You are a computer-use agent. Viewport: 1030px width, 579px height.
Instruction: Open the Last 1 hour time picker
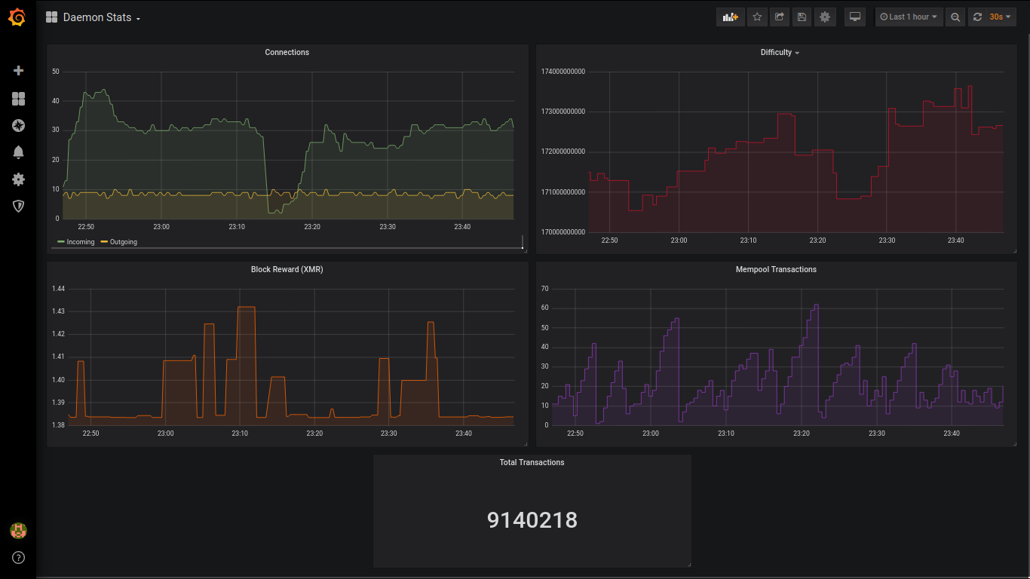tap(909, 17)
